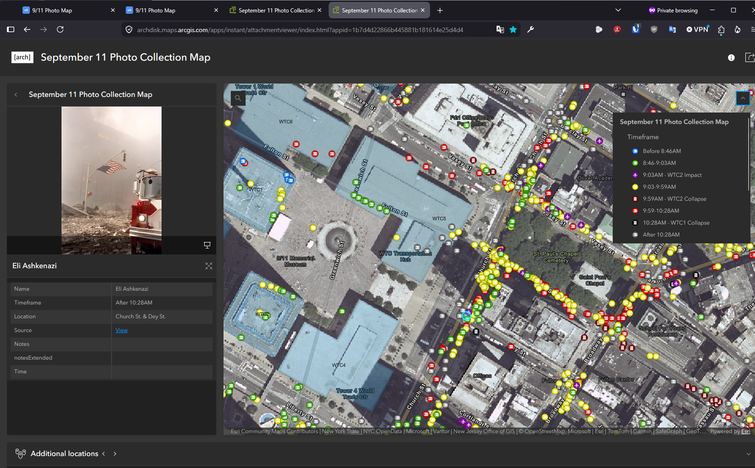This screenshot has width=755, height=468.
Task: Open a new browser tab
Action: 440,10
